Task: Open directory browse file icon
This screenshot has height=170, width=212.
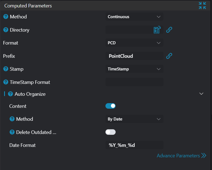Action: point(157,30)
